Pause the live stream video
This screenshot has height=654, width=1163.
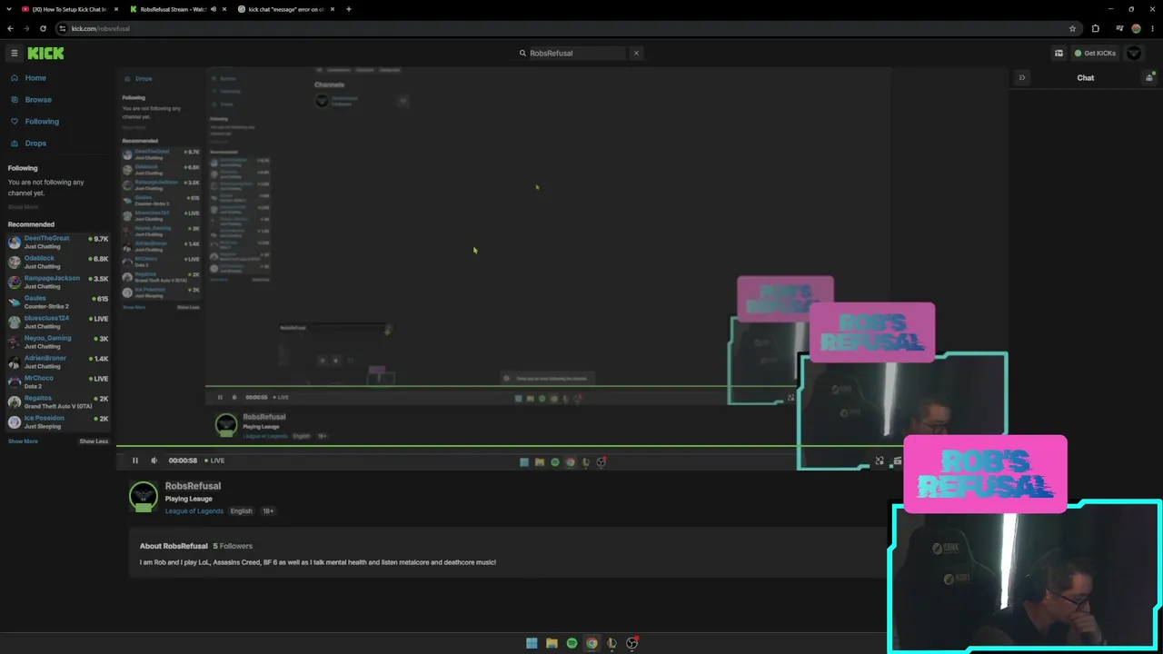pyautogui.click(x=135, y=461)
